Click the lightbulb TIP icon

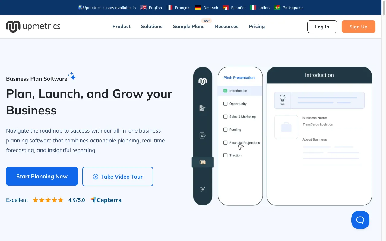[x=283, y=100]
